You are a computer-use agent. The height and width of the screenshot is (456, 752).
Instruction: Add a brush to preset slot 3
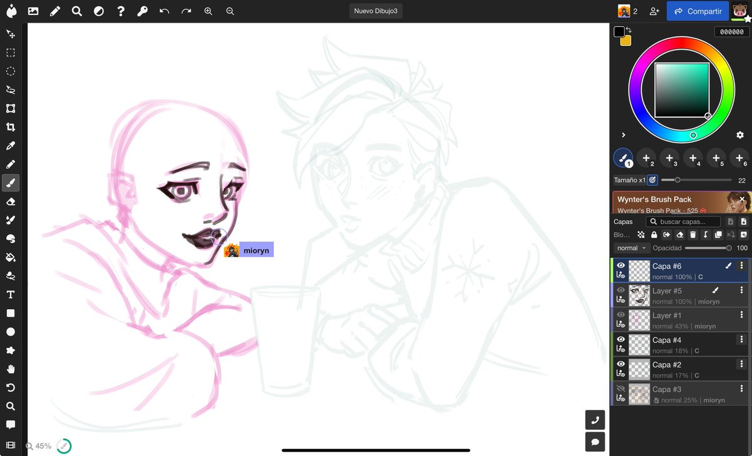click(669, 158)
